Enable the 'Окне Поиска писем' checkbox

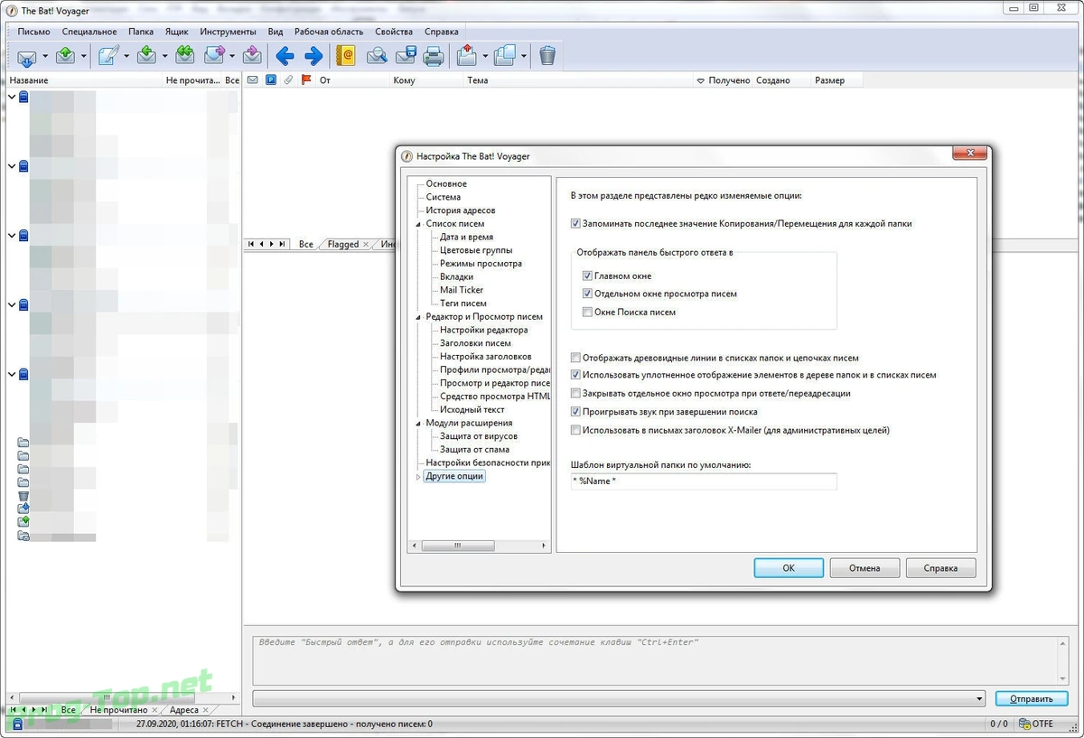tap(588, 313)
